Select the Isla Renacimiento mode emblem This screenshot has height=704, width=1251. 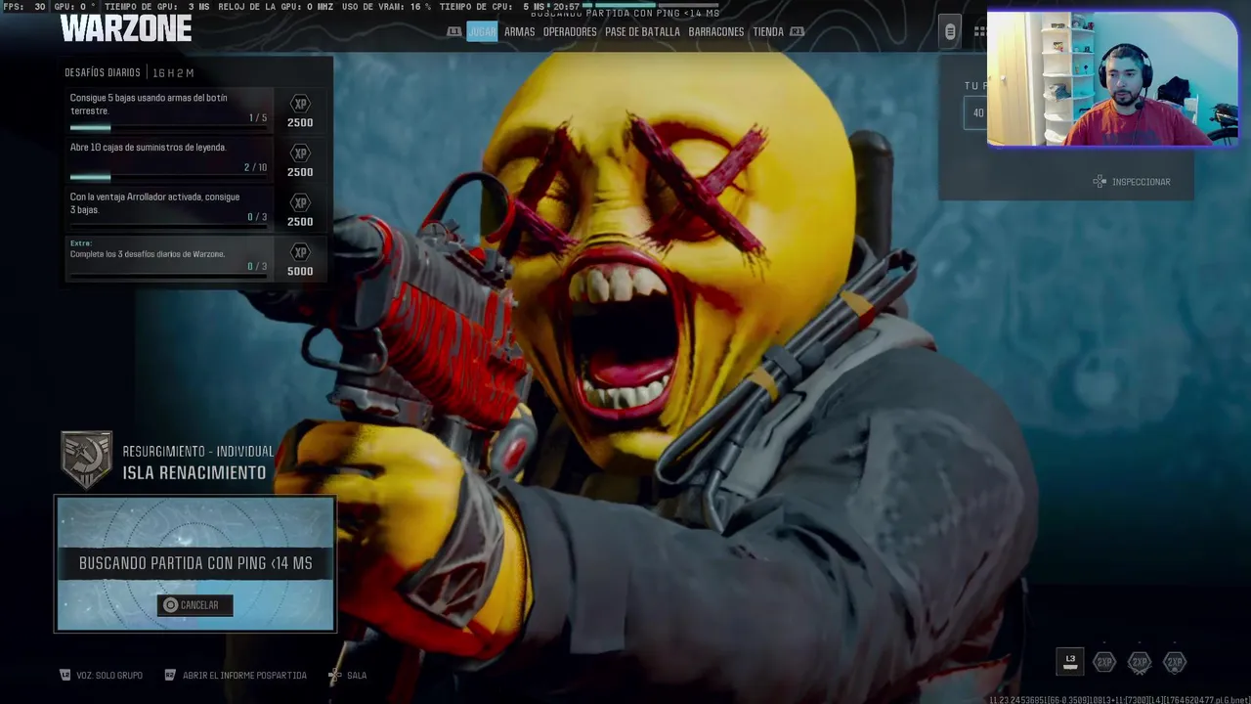click(x=86, y=460)
